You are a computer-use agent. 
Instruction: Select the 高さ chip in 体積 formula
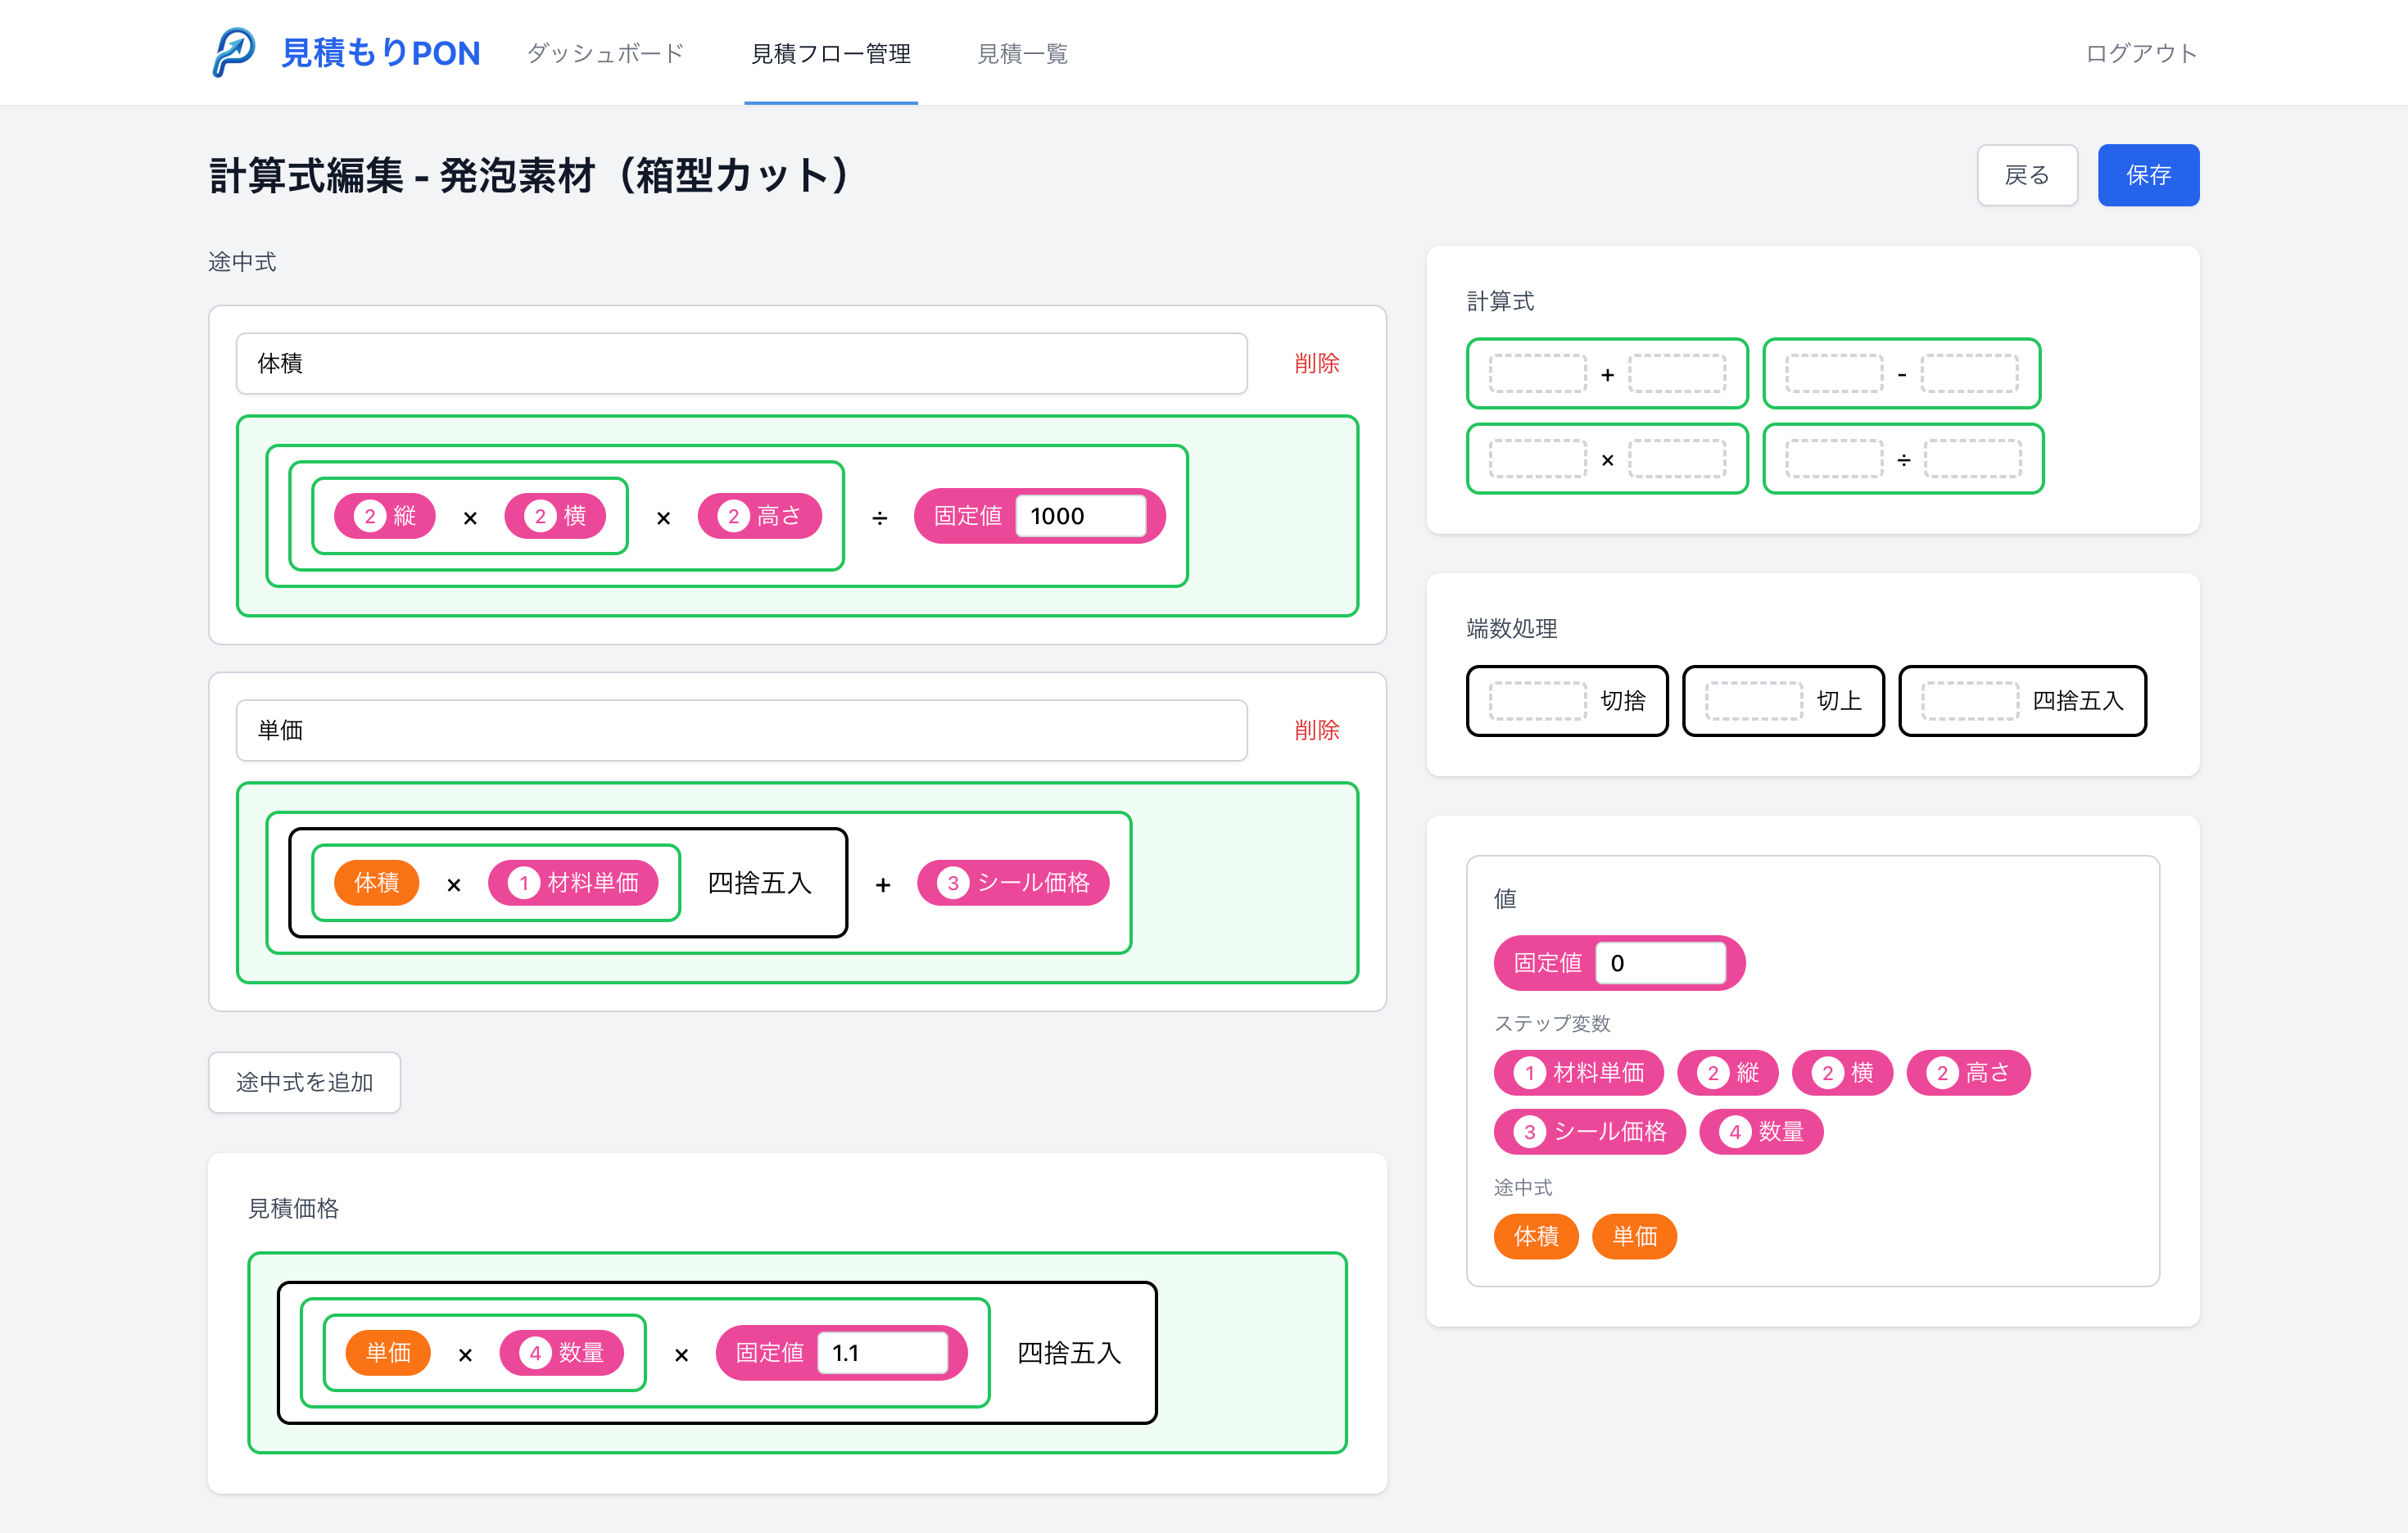tap(760, 516)
